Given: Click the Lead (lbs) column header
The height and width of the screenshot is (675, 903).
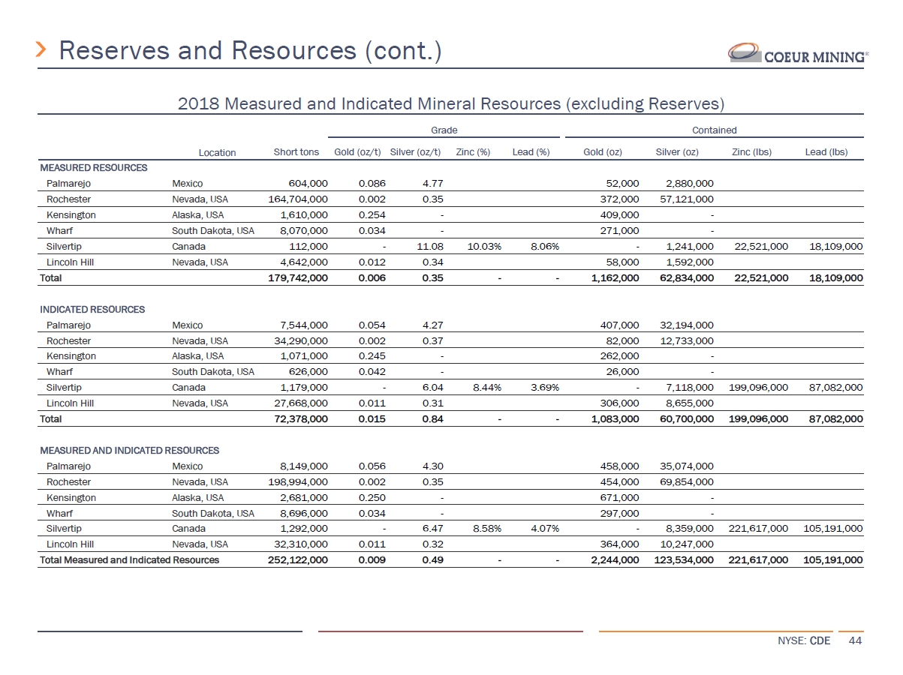Looking at the screenshot, I should coord(826,152).
